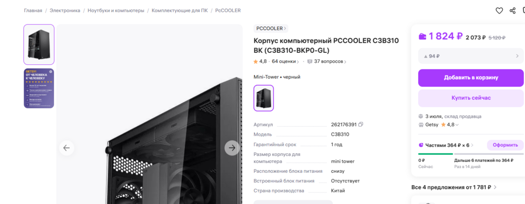Go to Комплектующие для ПК breadcrumb
This screenshot has height=204, width=525.
click(x=180, y=11)
